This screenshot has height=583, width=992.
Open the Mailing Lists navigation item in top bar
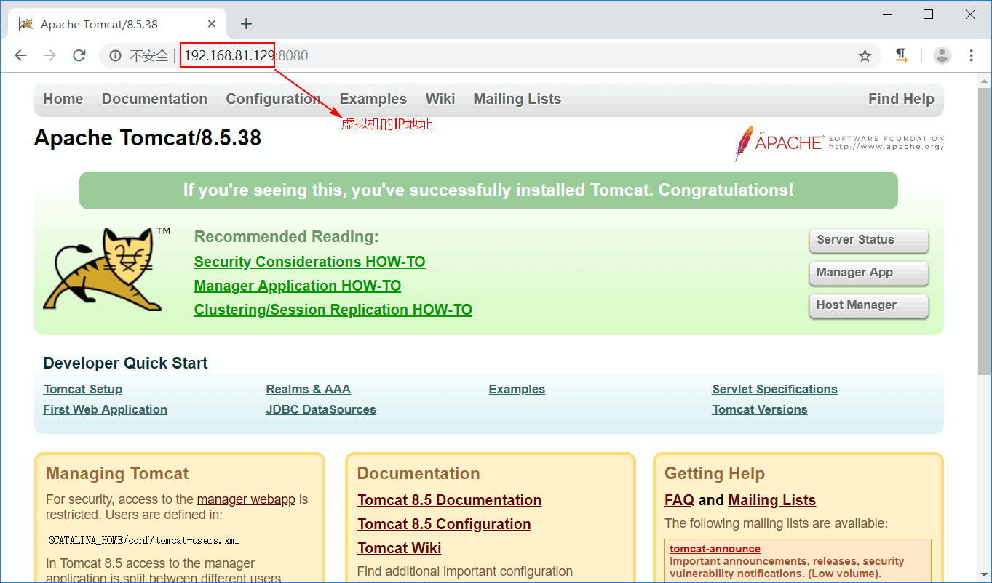coord(517,99)
